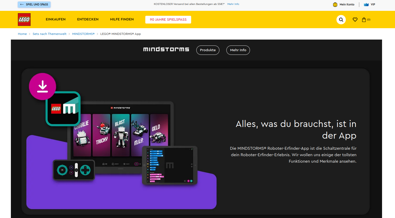Click the Produkte pill button

[x=208, y=50]
